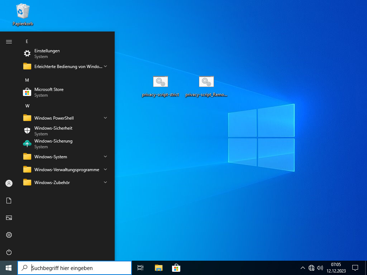
Task: Select the Windows-Zubehör label
Action: [52, 182]
